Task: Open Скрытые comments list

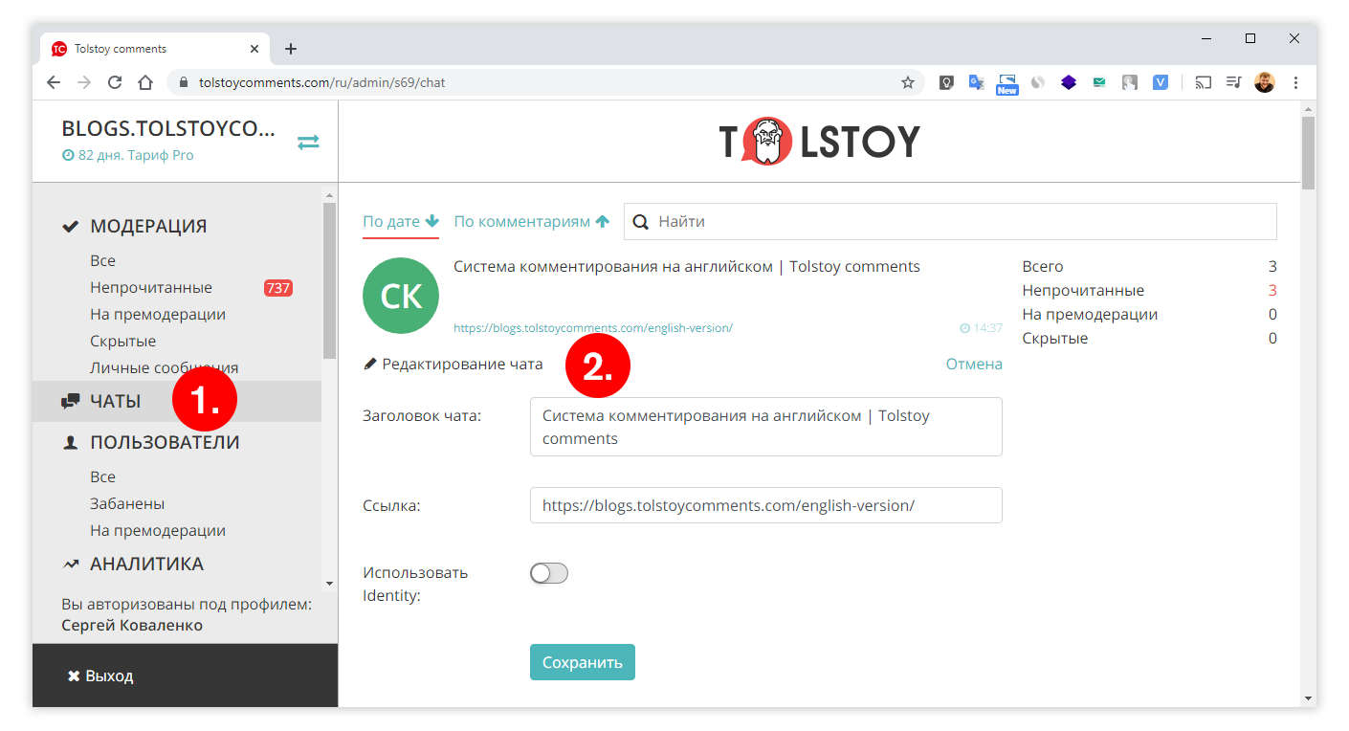Action: tap(122, 341)
